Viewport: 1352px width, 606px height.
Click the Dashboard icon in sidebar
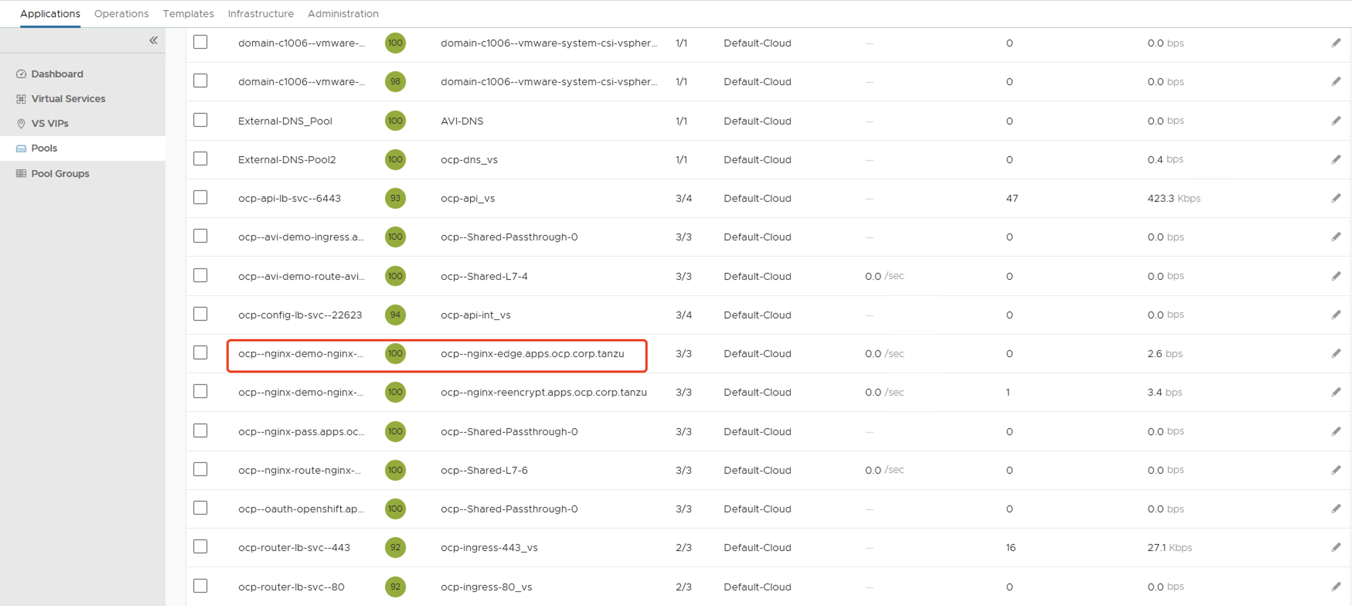(x=21, y=74)
